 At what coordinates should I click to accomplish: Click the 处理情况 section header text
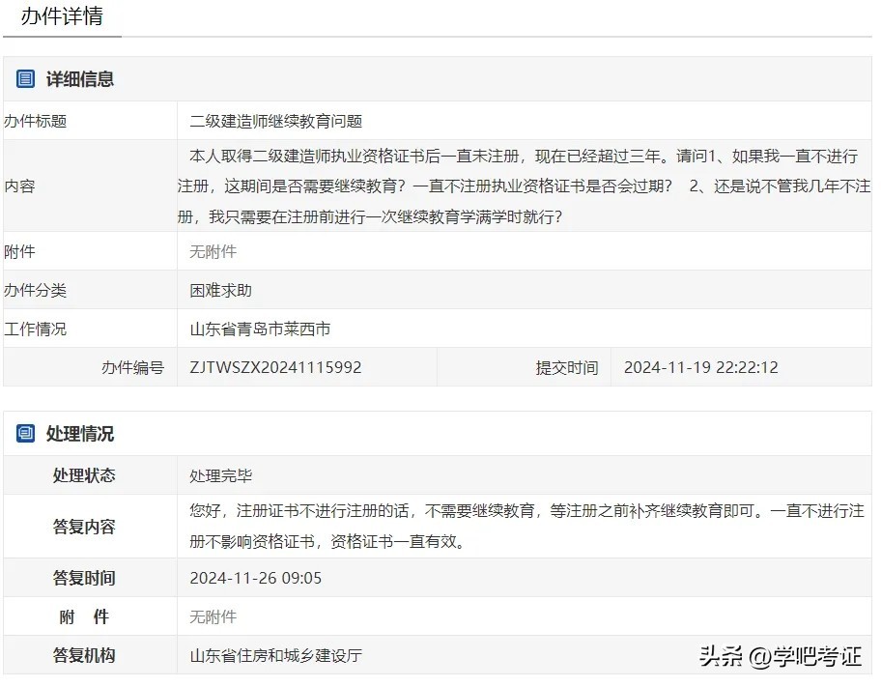click(80, 434)
